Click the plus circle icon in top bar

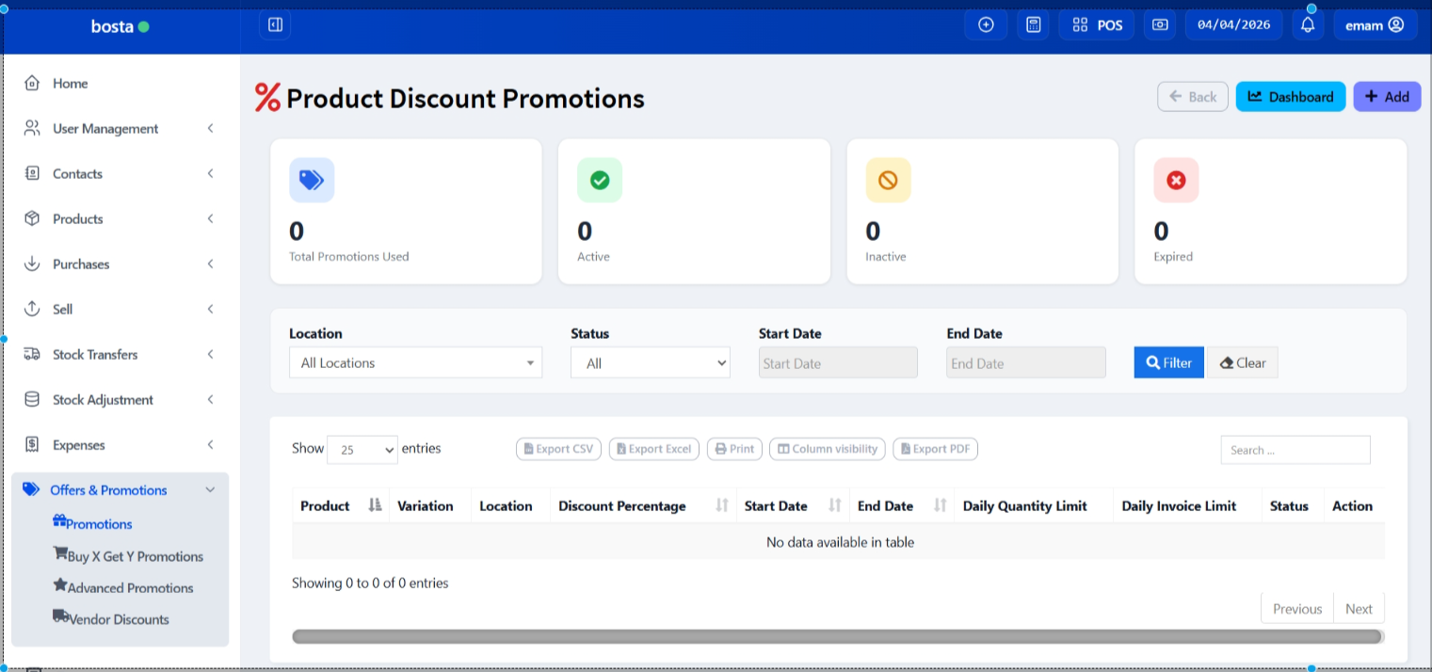click(986, 25)
